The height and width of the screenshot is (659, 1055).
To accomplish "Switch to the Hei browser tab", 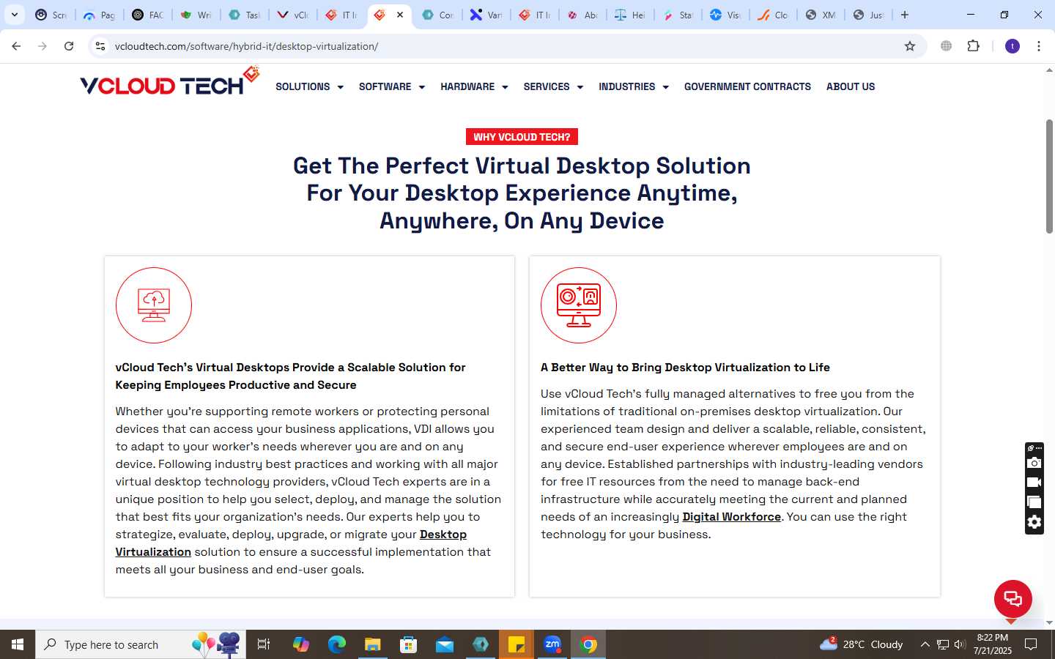I will 629,15.
